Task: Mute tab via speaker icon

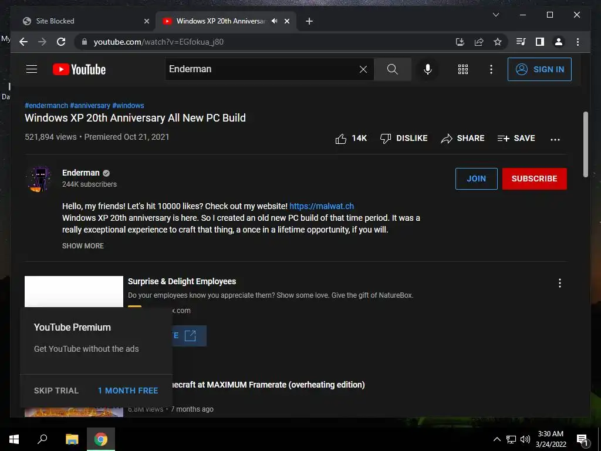Action: coord(275,21)
